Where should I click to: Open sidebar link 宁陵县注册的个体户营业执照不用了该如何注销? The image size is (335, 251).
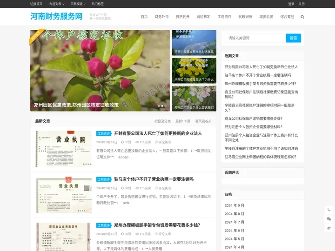pos(261,149)
